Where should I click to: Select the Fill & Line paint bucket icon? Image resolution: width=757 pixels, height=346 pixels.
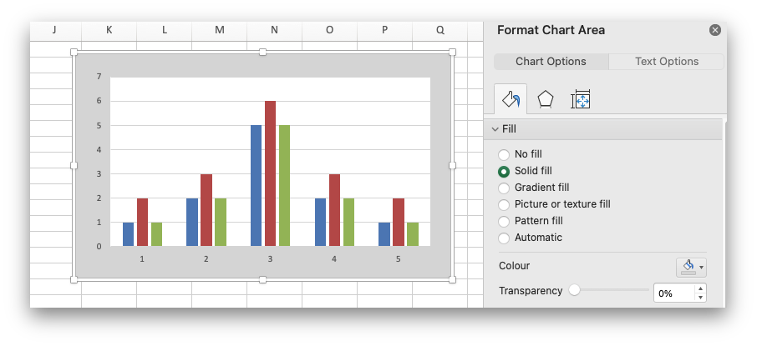click(x=511, y=100)
